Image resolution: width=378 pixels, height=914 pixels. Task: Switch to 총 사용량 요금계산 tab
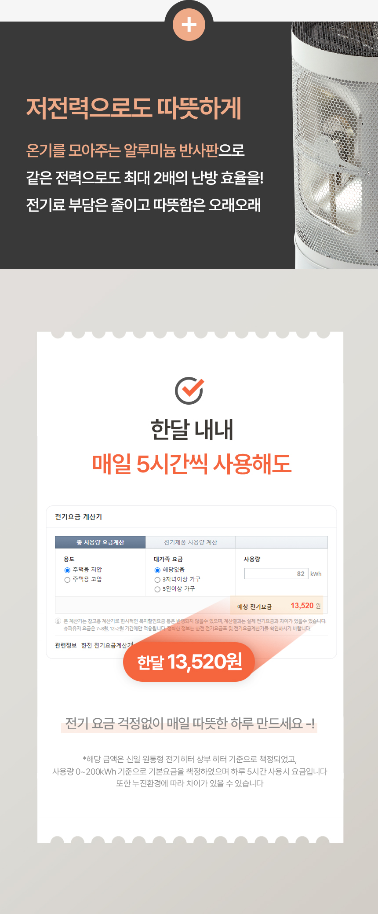pos(100,542)
